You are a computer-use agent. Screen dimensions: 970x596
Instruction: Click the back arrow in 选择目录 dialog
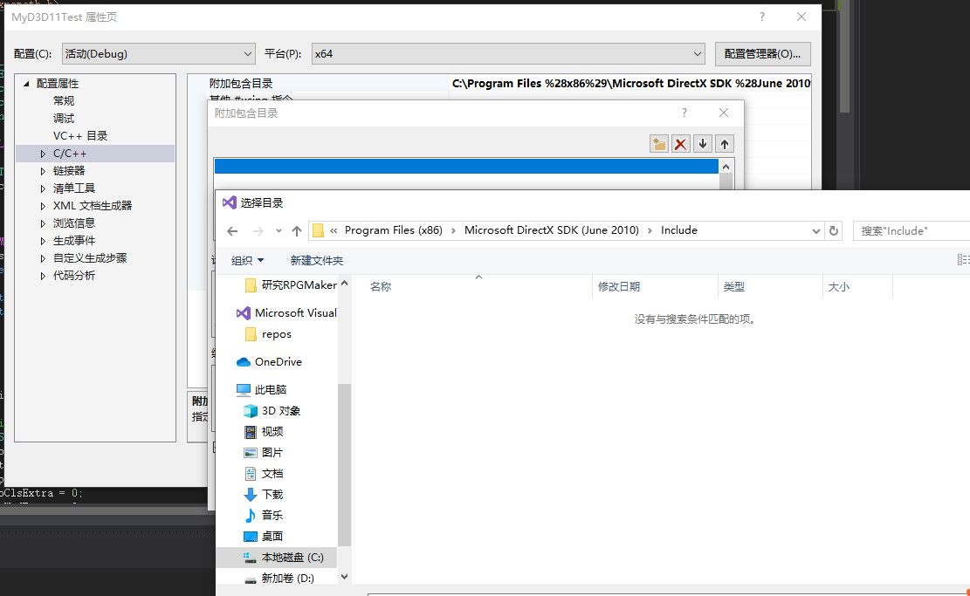231,229
